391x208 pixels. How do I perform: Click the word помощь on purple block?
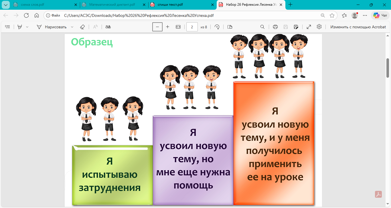tap(193, 185)
